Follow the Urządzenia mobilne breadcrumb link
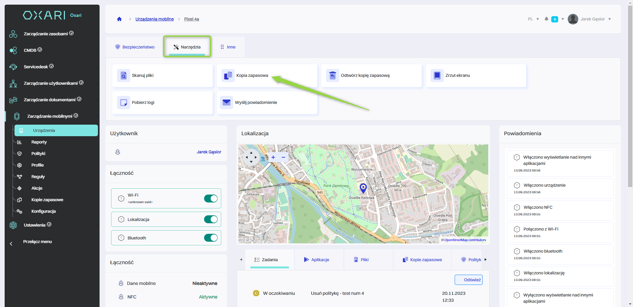633x307 pixels. tap(154, 19)
